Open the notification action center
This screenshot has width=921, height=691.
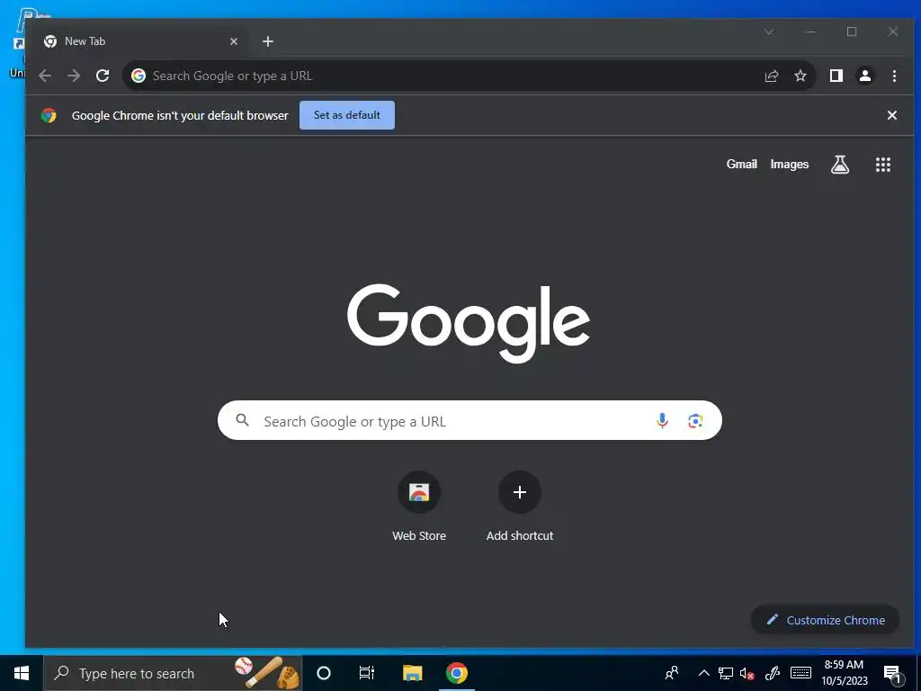[892, 675]
